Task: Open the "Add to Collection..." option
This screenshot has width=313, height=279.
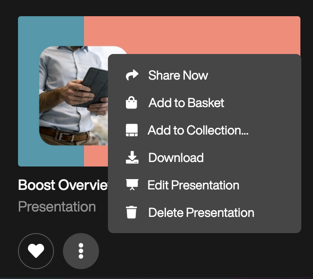Action: (198, 130)
